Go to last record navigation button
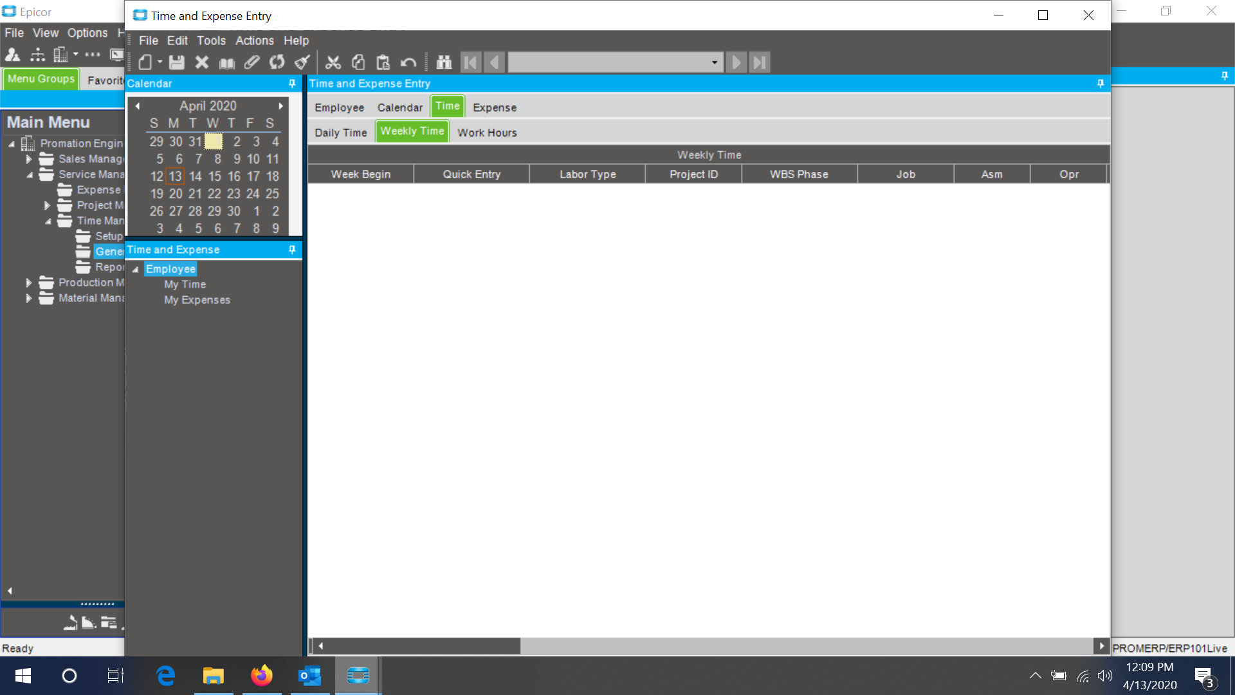 [760, 62]
